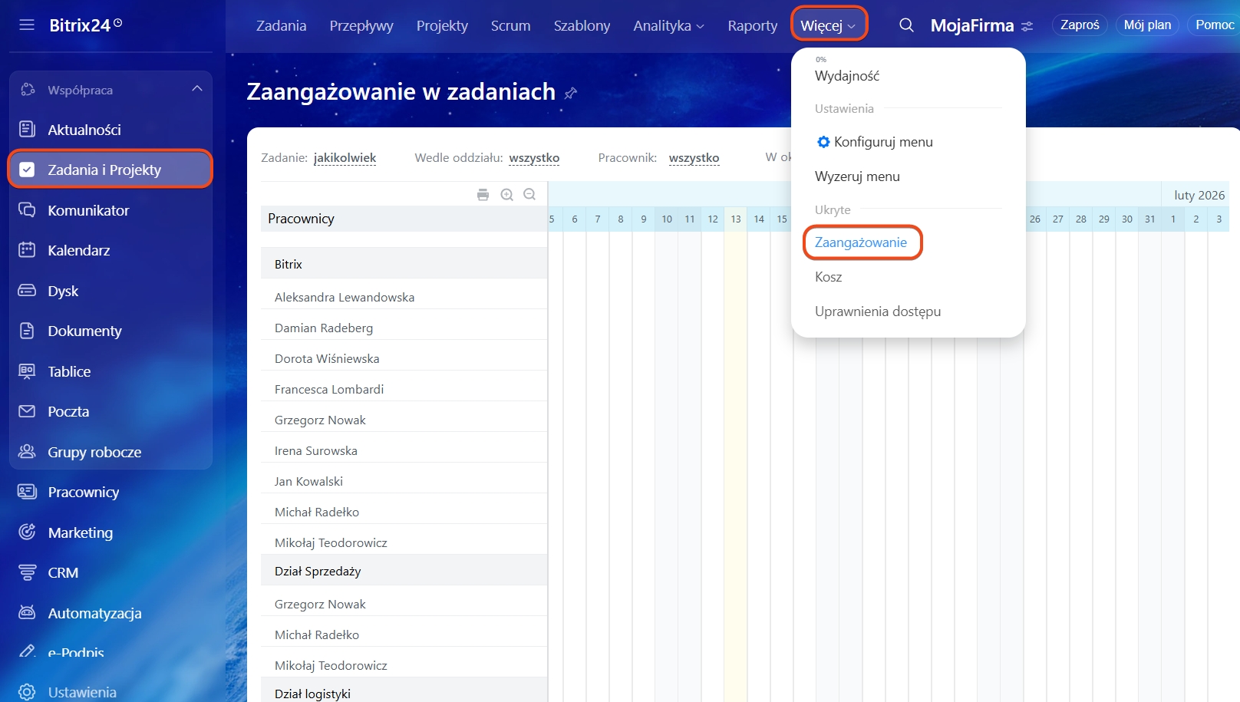Switch to the Scrum tab
This screenshot has width=1240, height=702.
510,25
